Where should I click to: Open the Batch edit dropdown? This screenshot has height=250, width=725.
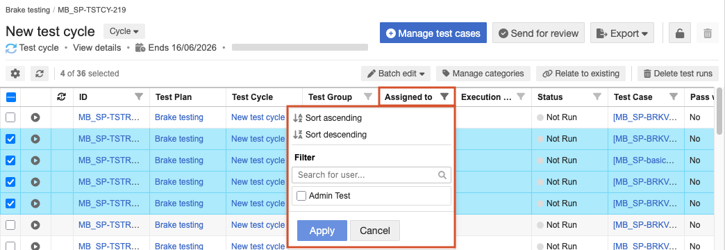pyautogui.click(x=396, y=74)
